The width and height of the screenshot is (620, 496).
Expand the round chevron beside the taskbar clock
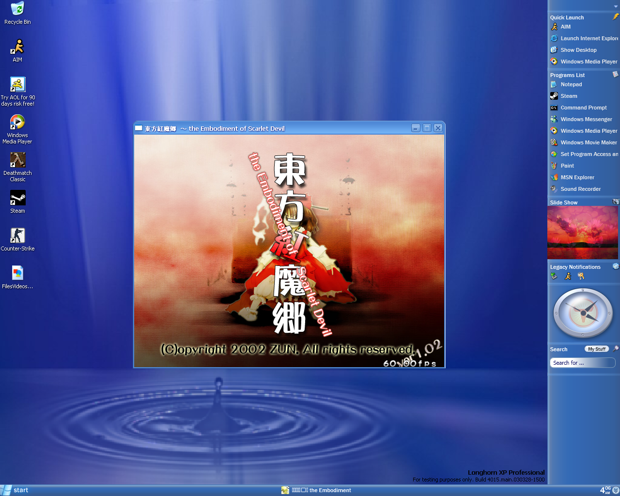click(x=616, y=490)
